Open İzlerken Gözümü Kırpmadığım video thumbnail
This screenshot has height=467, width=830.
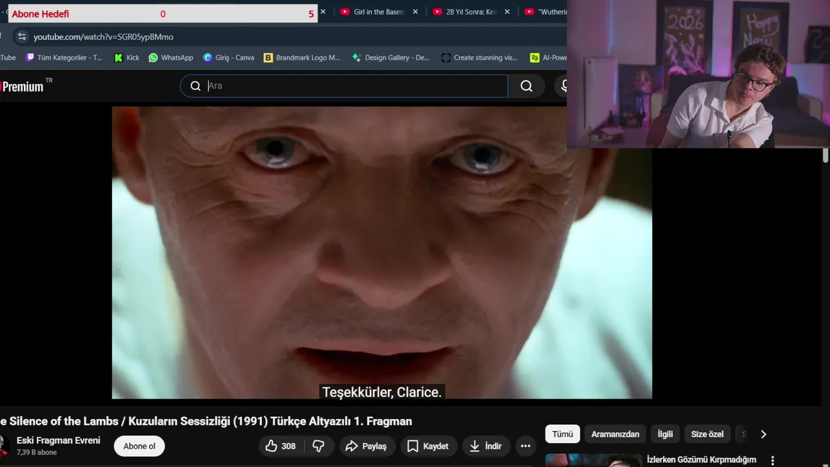[x=594, y=460]
